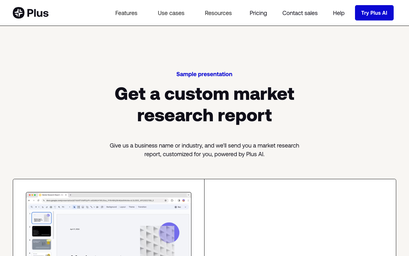Viewport: 409px width, 256px height.
Task: Click the Google Slides screenshot image
Action: click(109, 224)
